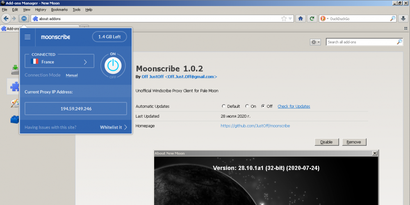This screenshot has height=205, width=410.
Task: Open the Moonscribe GitHub homepage link
Action: [x=255, y=126]
